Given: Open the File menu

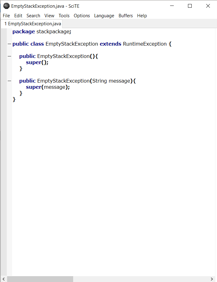Looking at the screenshot, I should pos(6,16).
